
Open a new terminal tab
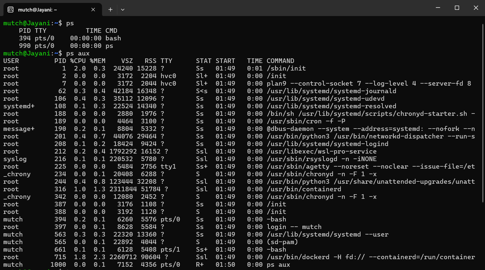tap(110, 10)
